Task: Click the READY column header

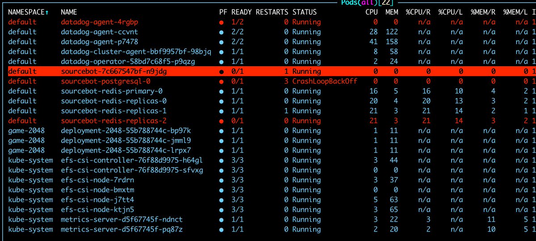Action: click(242, 12)
